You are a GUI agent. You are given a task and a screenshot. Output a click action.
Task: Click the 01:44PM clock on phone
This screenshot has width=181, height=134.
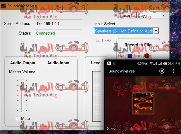click(x=174, y=63)
